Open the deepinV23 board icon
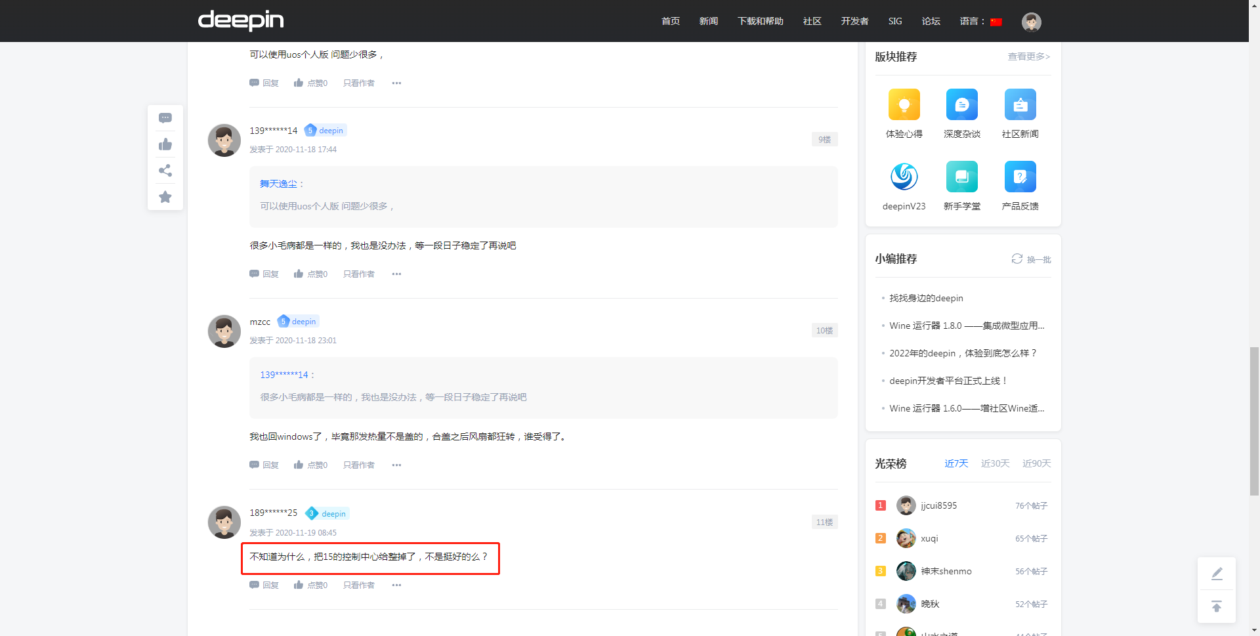Viewport: 1260px width, 636px height. coord(904,177)
